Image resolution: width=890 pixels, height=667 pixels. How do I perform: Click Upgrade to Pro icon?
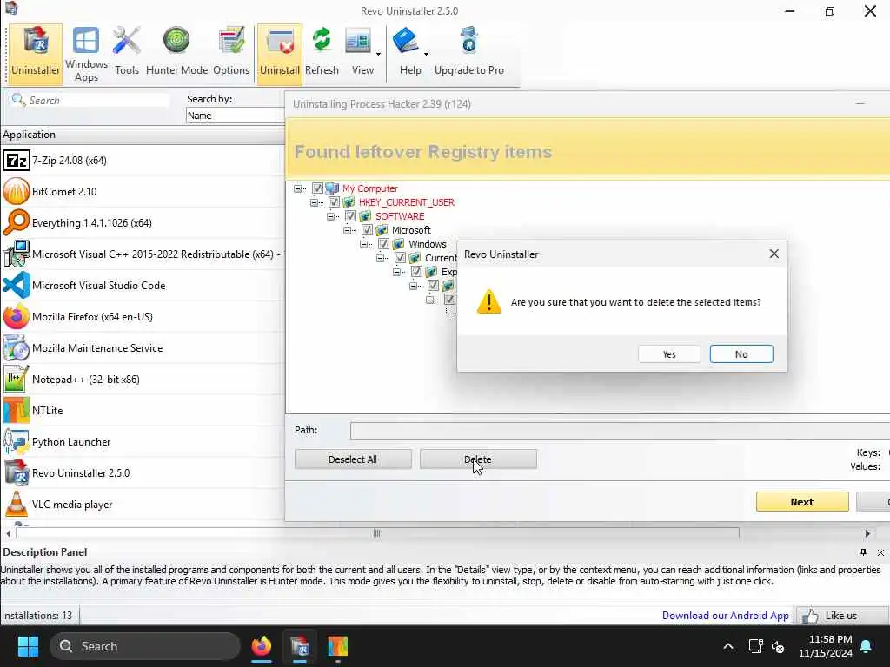point(468,41)
